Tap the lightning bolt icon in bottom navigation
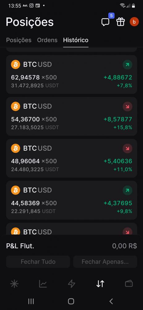This screenshot has height=310, width=143. [x=71, y=284]
